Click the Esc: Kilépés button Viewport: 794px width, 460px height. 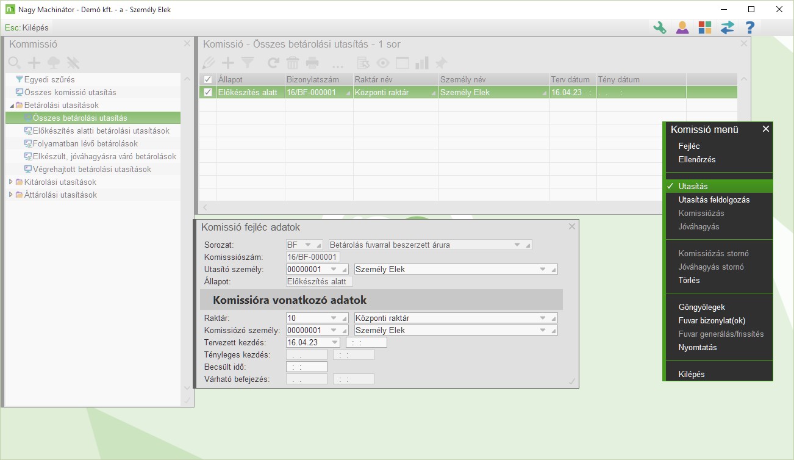pos(26,27)
